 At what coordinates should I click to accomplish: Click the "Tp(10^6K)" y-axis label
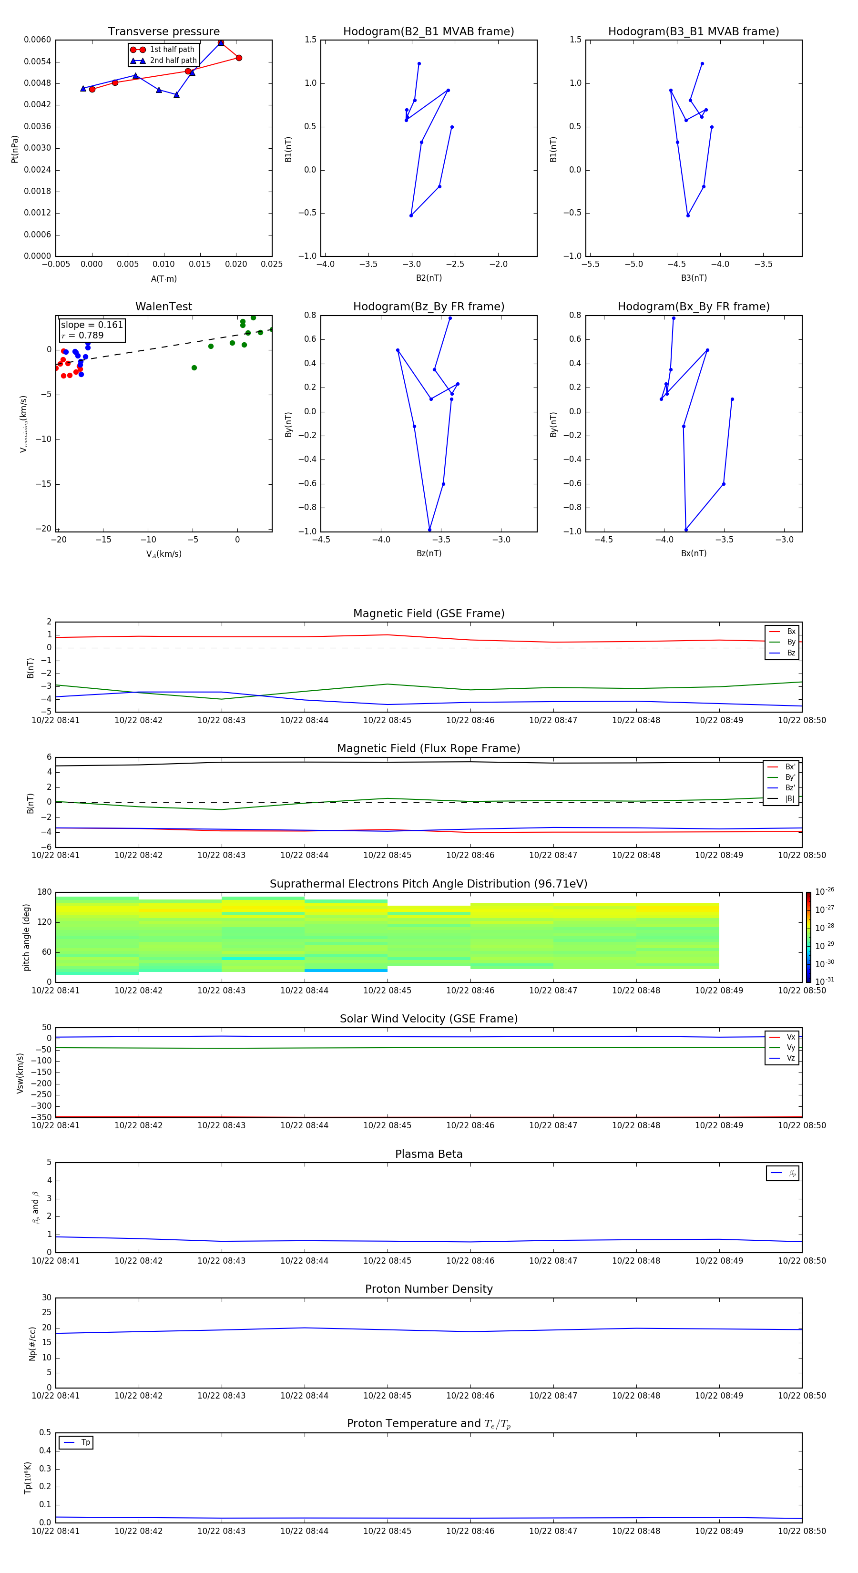point(28,1478)
